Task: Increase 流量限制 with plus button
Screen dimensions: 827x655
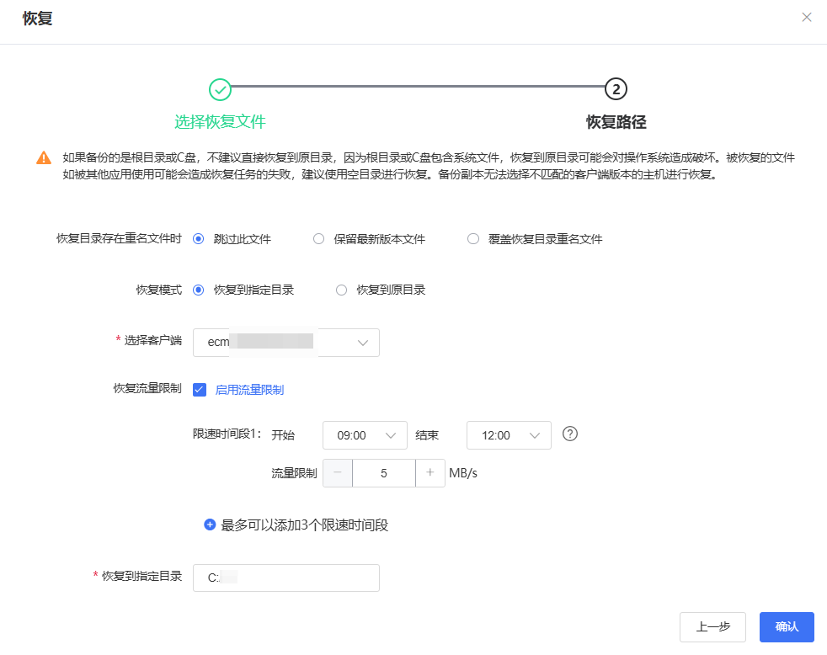Action: tap(430, 473)
